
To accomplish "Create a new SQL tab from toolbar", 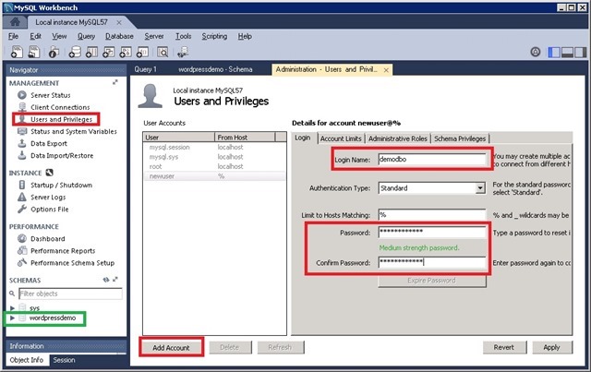I will coord(17,52).
